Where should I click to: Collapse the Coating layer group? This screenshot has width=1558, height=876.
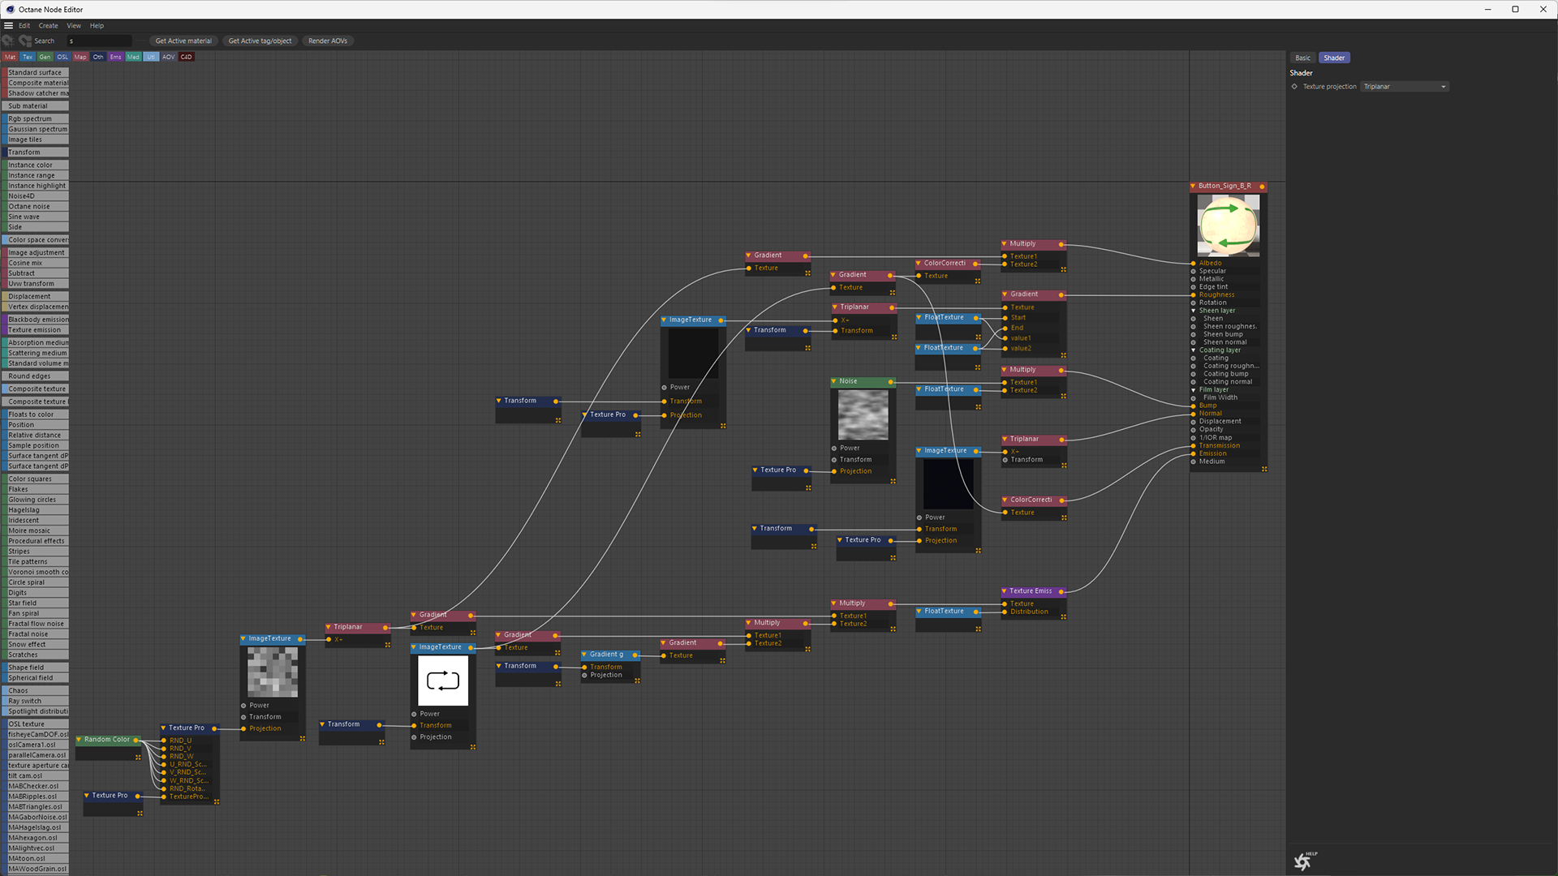pos(1194,350)
